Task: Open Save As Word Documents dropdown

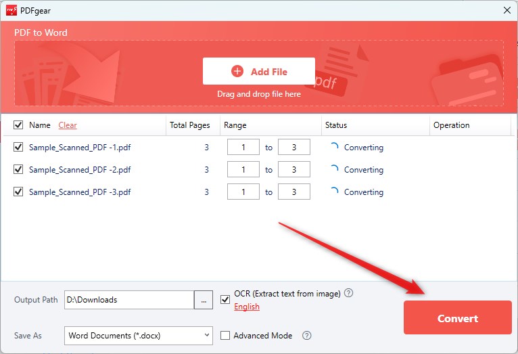Action: pos(139,336)
